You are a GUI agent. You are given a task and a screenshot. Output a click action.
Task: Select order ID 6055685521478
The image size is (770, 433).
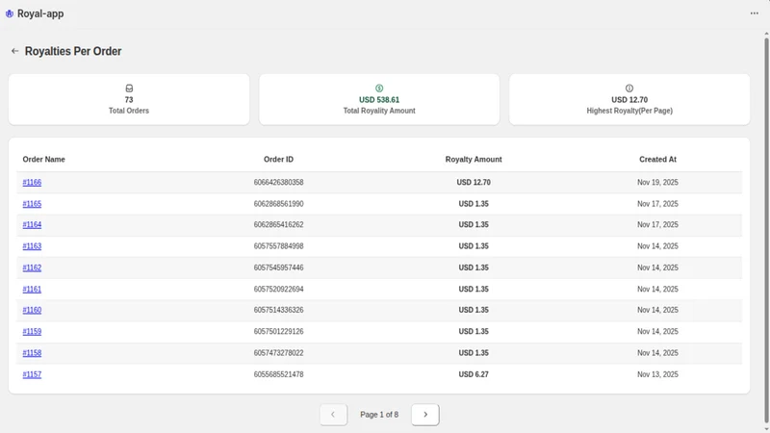[278, 374]
